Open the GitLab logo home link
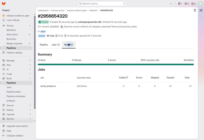This screenshot has width=204, height=140. [x=4, y=4]
